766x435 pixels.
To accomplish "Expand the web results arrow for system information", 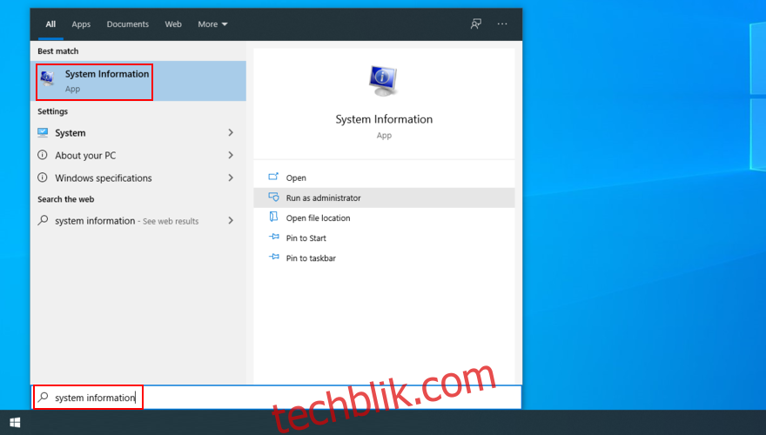I will (x=231, y=220).
